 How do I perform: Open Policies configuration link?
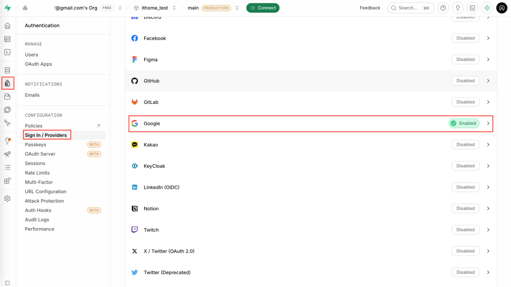(x=33, y=126)
